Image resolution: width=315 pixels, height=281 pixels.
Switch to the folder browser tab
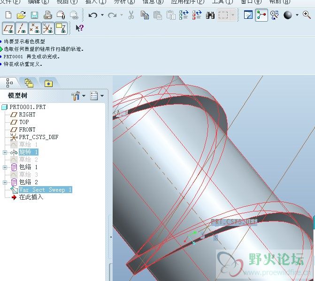(x=29, y=83)
